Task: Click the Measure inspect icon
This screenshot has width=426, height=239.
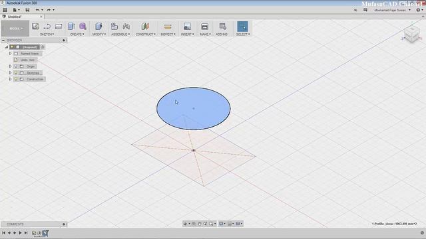Action: pyautogui.click(x=168, y=27)
